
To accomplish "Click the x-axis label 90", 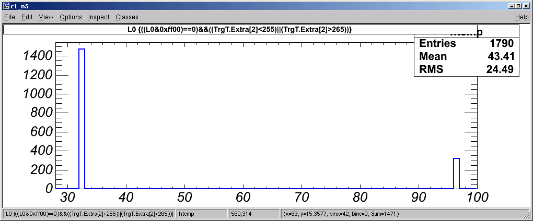I will [419, 197].
